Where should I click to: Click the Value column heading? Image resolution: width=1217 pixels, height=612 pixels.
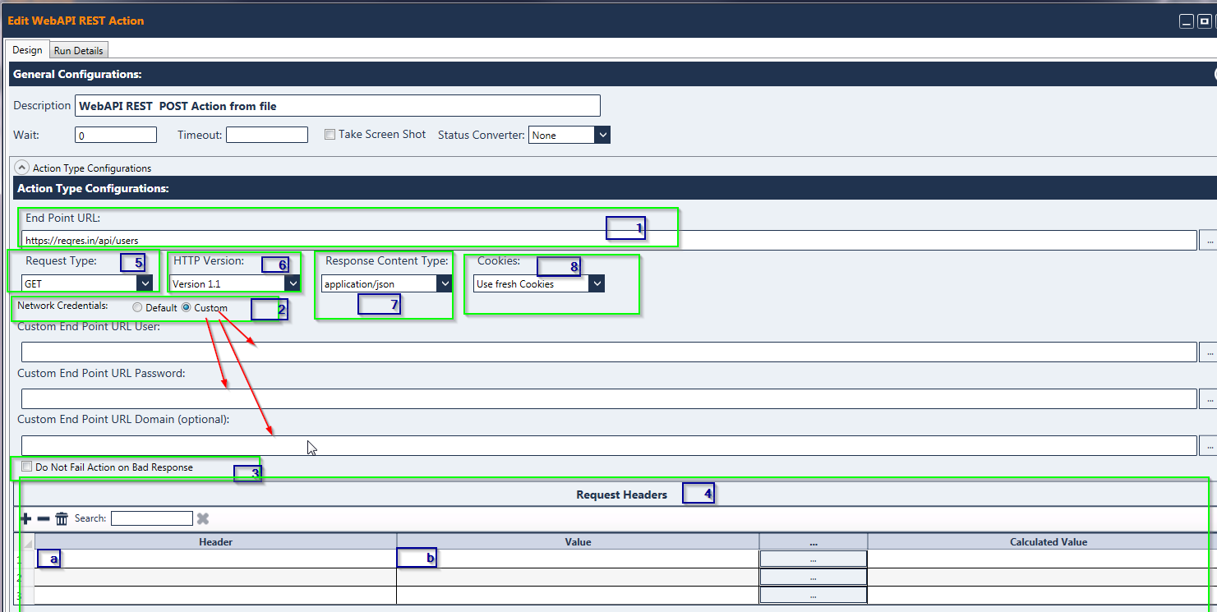579,541
